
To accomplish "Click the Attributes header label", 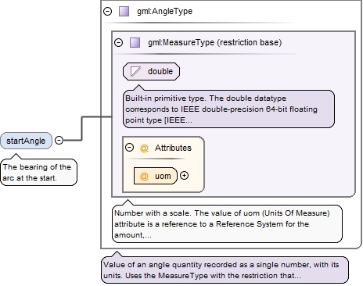I will (x=173, y=148).
